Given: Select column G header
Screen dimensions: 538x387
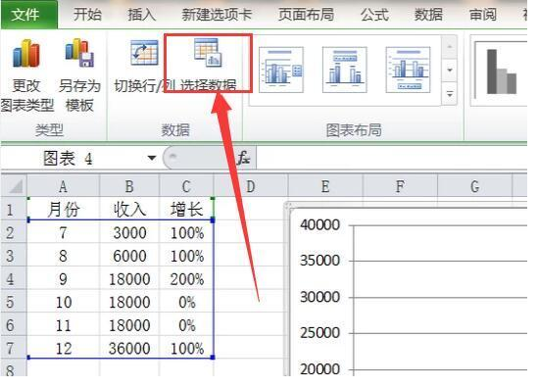Looking at the screenshot, I should (x=475, y=186).
